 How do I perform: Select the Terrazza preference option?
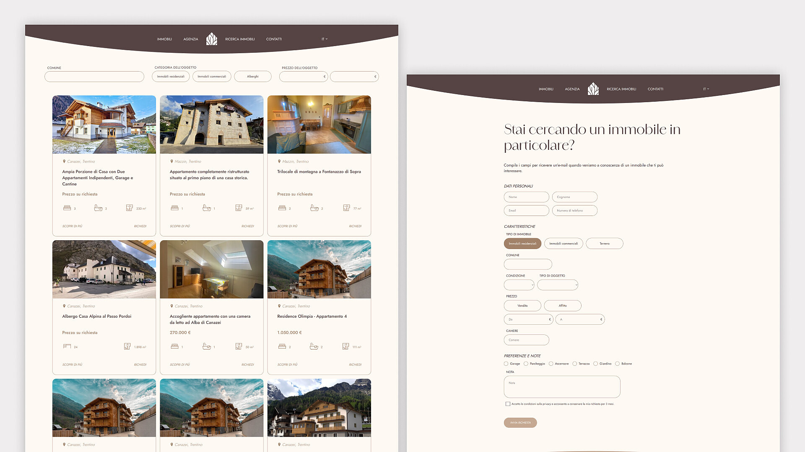pos(575,364)
